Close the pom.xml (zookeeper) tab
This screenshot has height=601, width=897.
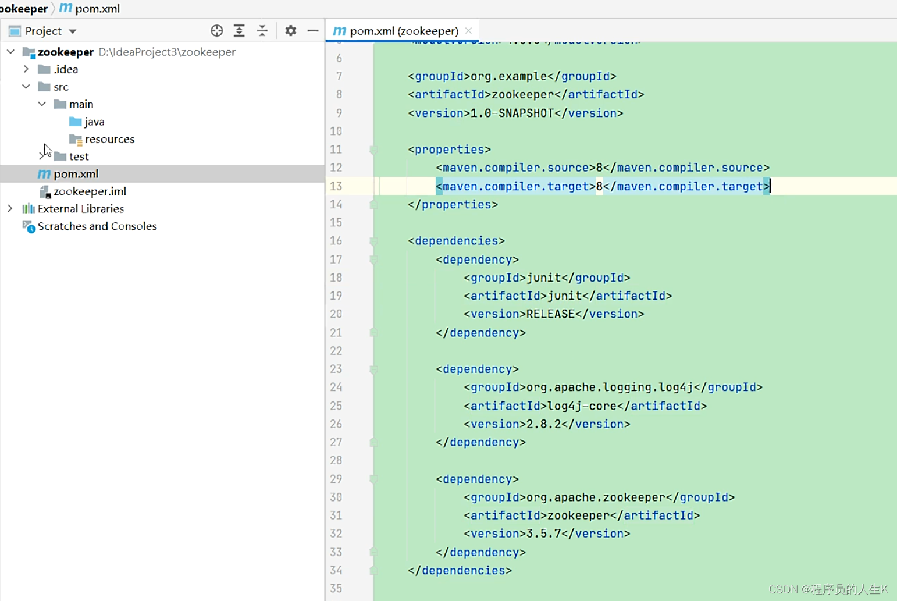click(x=468, y=30)
